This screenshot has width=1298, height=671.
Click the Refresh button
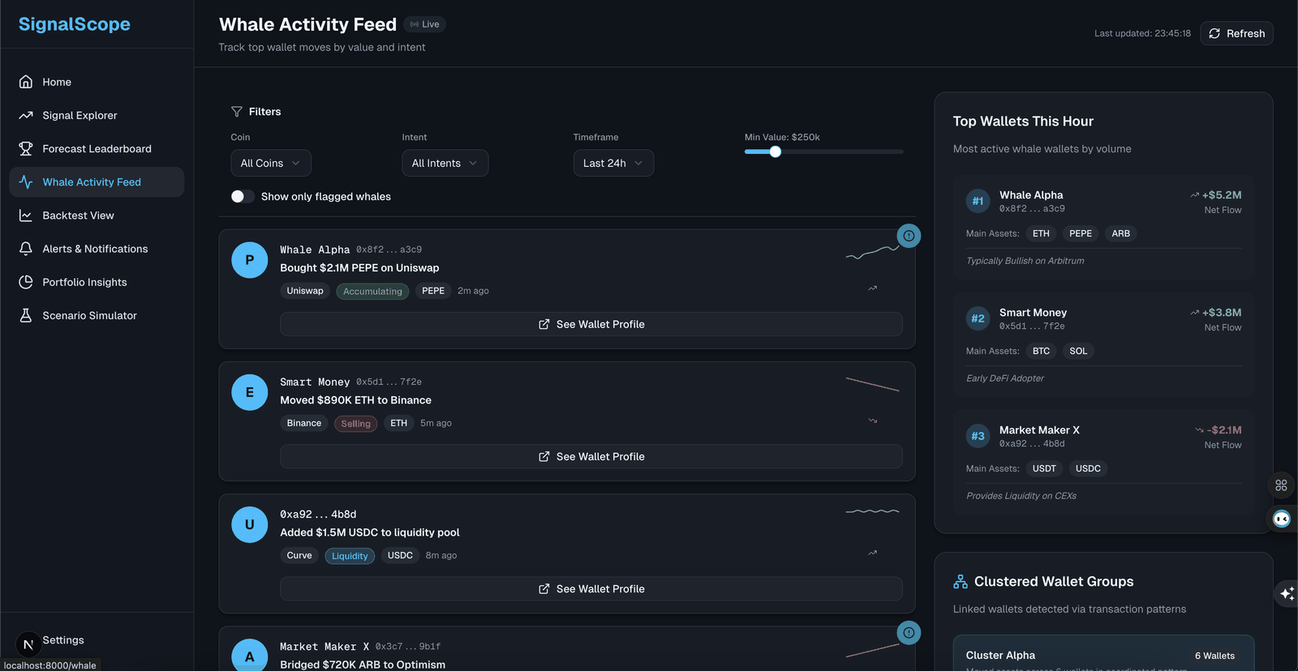1236,33
